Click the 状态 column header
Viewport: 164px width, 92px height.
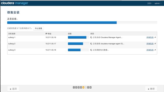tap(92, 34)
